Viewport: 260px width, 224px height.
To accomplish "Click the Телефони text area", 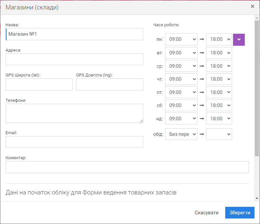I will click(74, 113).
